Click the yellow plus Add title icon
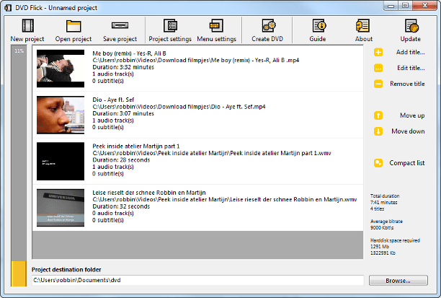 click(378, 52)
